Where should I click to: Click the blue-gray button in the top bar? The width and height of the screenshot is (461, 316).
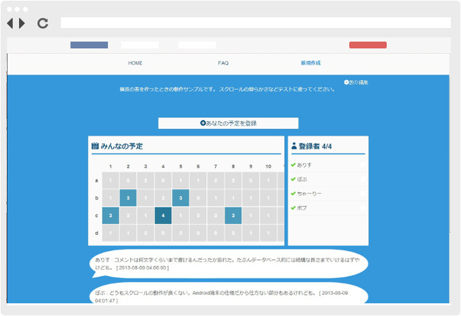tap(89, 45)
